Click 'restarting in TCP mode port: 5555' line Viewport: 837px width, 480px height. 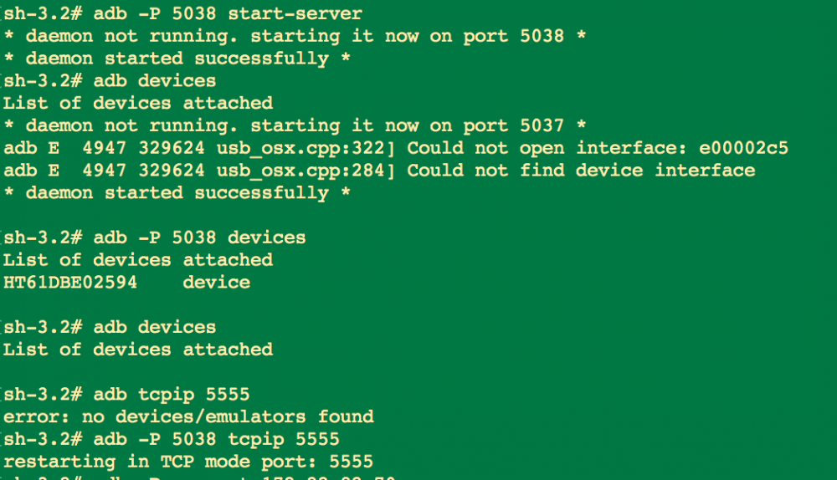click(187, 462)
